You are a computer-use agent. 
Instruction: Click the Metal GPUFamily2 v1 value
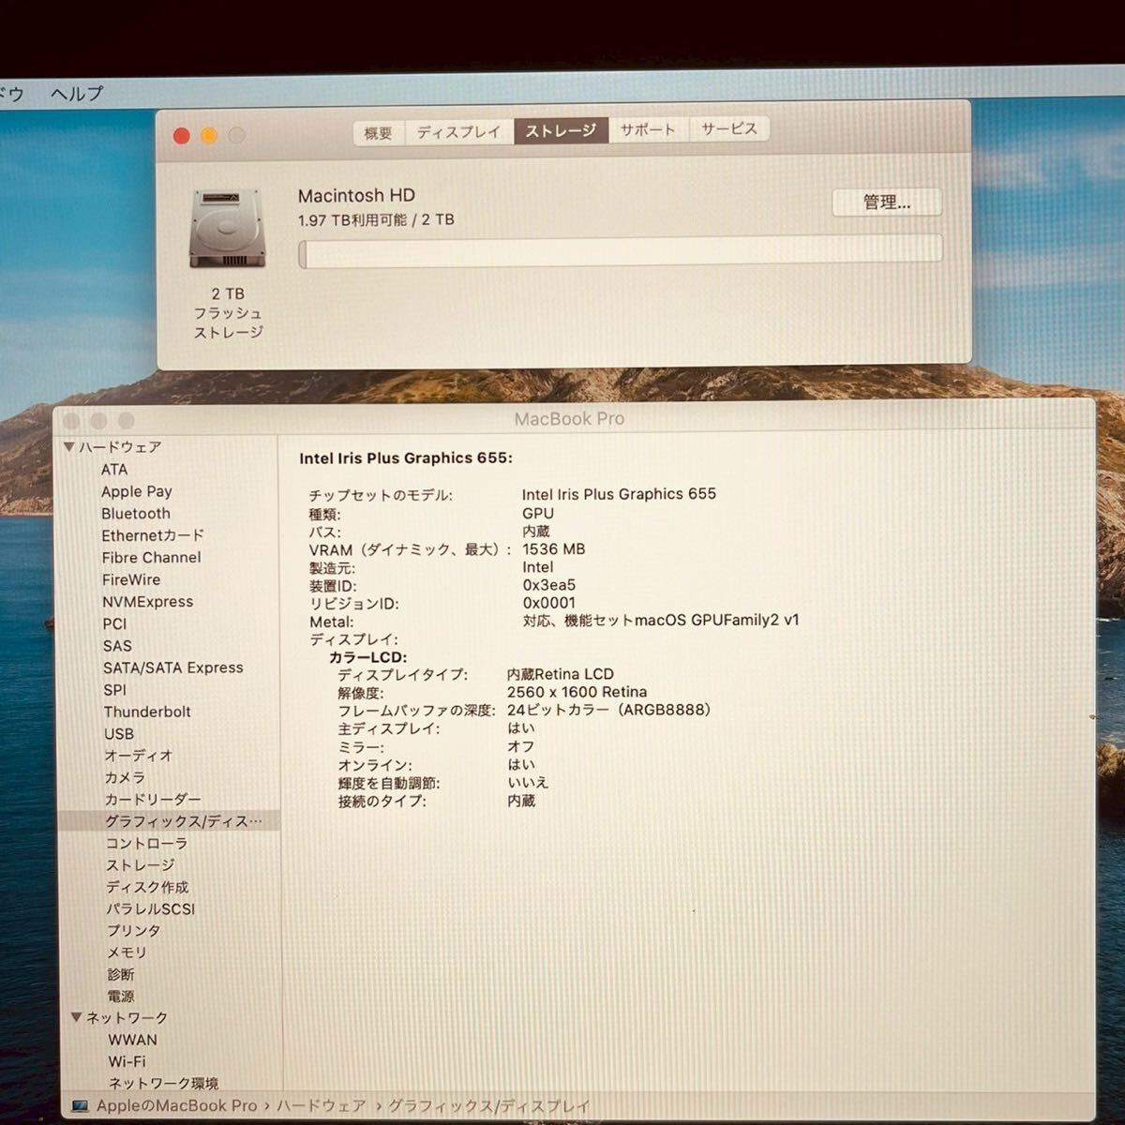coord(661,621)
